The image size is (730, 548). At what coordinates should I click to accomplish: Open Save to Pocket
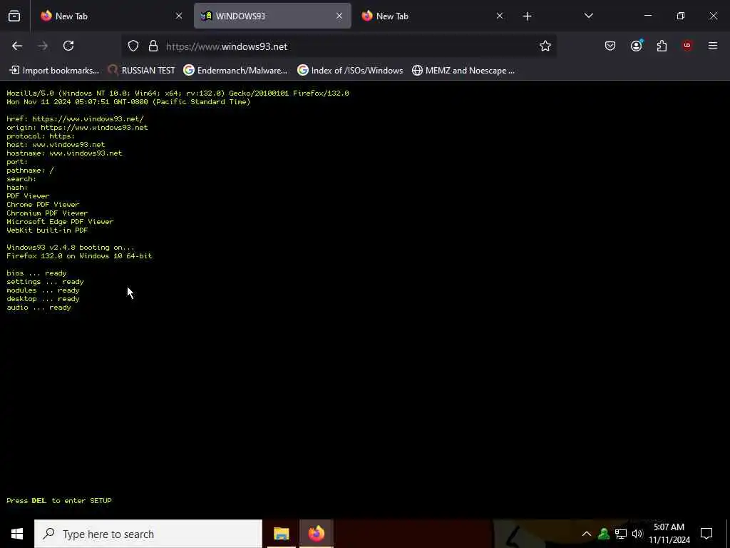[x=610, y=46]
